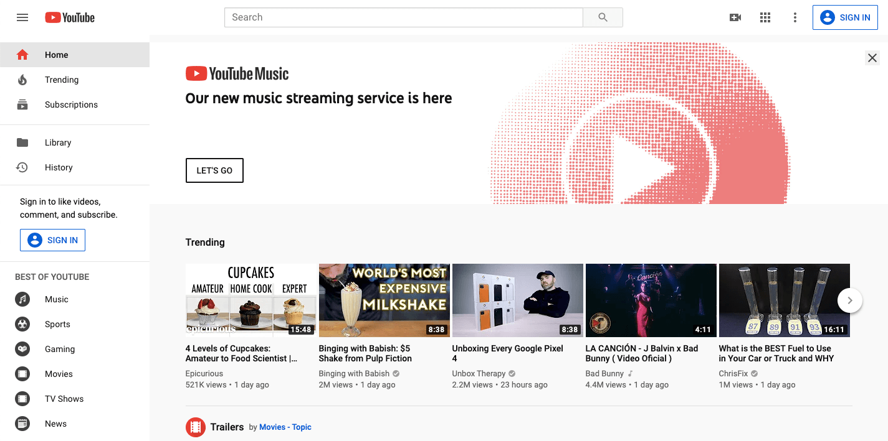
Task: Play the Binging with Babish milkshake video
Action: point(384,300)
